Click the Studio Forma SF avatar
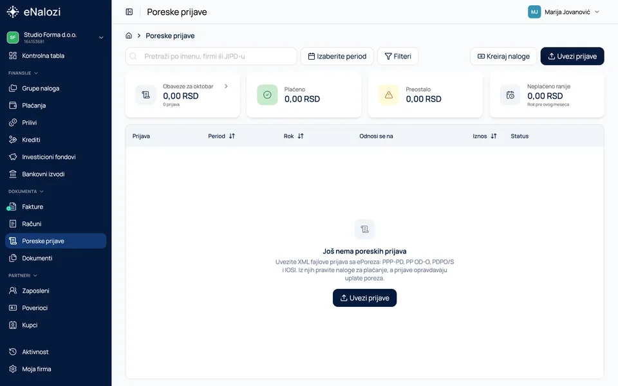The height and width of the screenshot is (386, 618). 13,37
